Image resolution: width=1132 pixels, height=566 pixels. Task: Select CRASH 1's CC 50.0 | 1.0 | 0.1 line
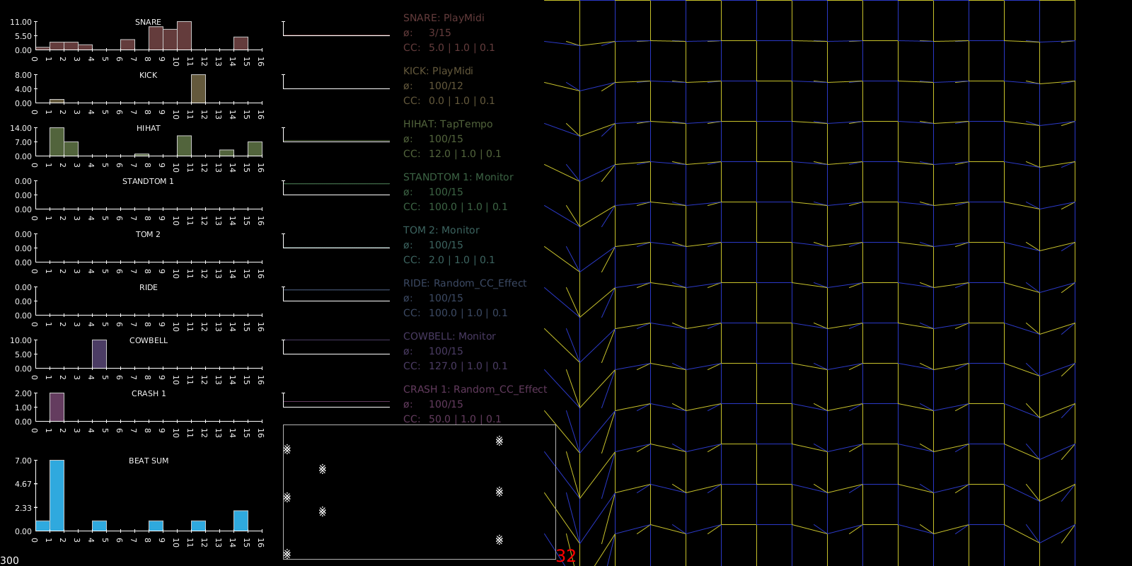452,419
